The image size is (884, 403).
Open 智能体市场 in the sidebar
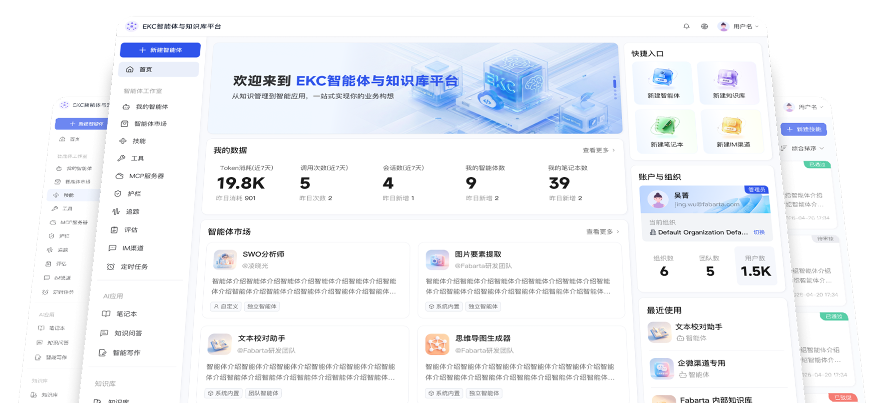(x=144, y=123)
